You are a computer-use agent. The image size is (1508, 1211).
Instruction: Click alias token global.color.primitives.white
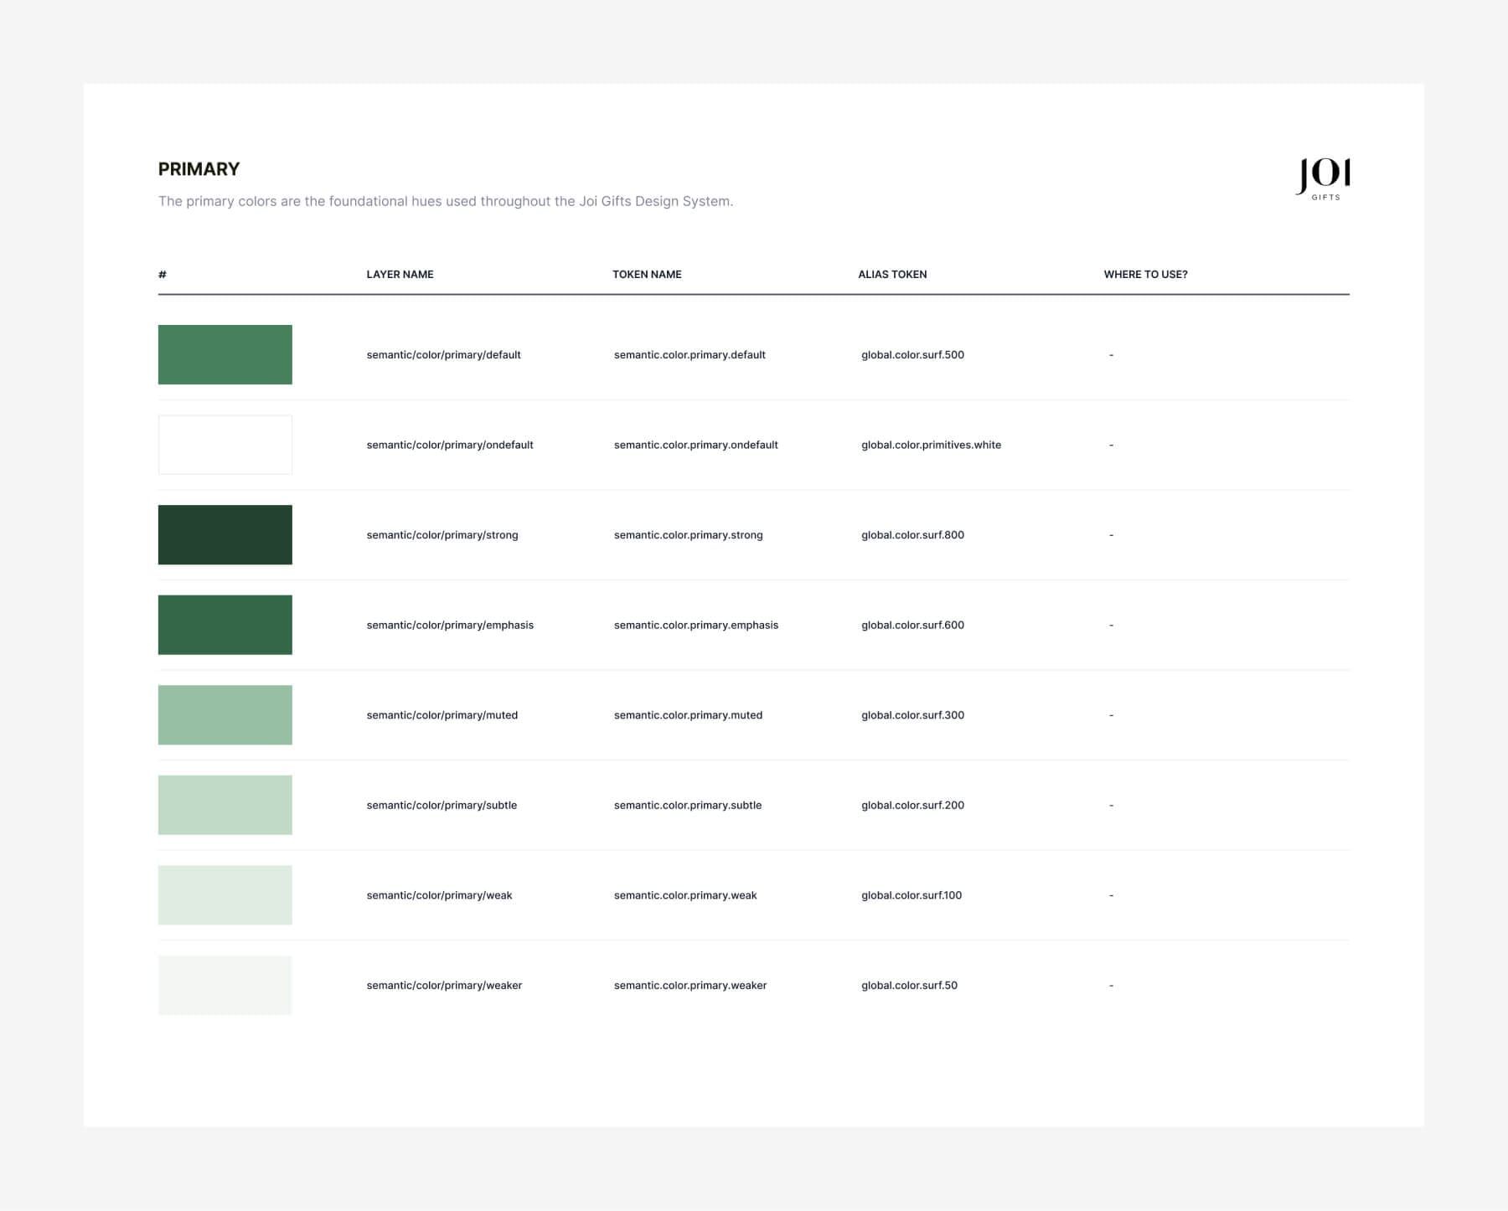[931, 445]
